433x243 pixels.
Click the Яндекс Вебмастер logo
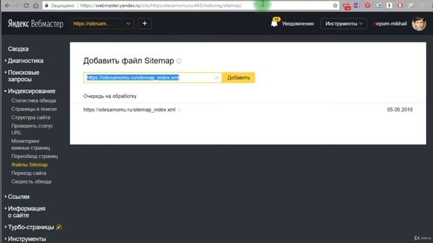click(35, 24)
